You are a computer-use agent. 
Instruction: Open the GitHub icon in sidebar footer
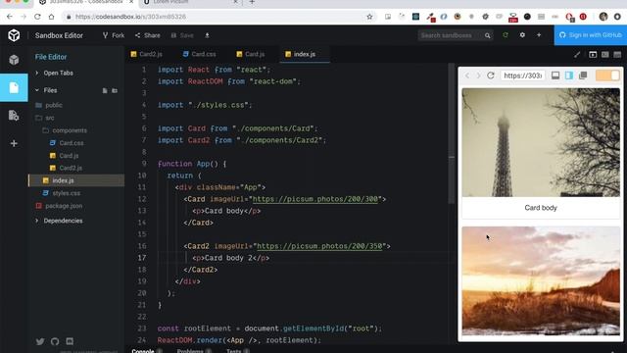pyautogui.click(x=55, y=341)
